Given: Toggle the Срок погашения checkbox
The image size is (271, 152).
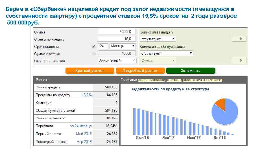Looking at the screenshot, I should (94, 46).
